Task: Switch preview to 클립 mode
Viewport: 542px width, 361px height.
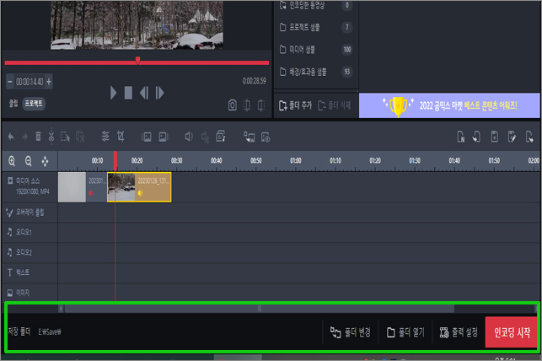Action: tap(13, 104)
